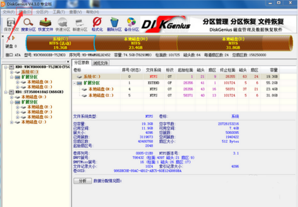Switch to the 分区参数 tab
The image size is (298, 207).
(x=82, y=62)
